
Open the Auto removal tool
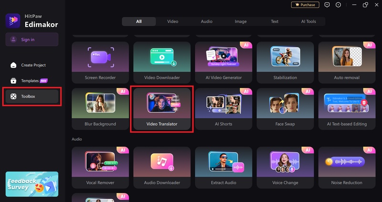347,62
